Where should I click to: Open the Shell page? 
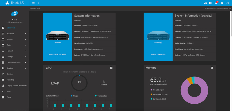pos(8,91)
